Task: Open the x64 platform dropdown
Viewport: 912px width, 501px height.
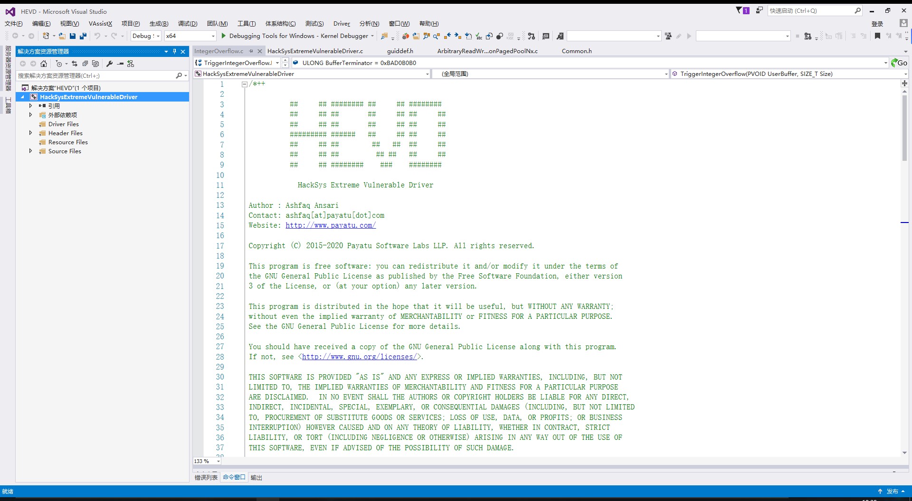Action: click(213, 36)
